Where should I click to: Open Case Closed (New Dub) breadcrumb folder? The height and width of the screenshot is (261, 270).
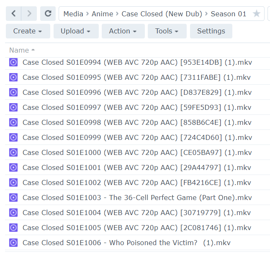[162, 14]
